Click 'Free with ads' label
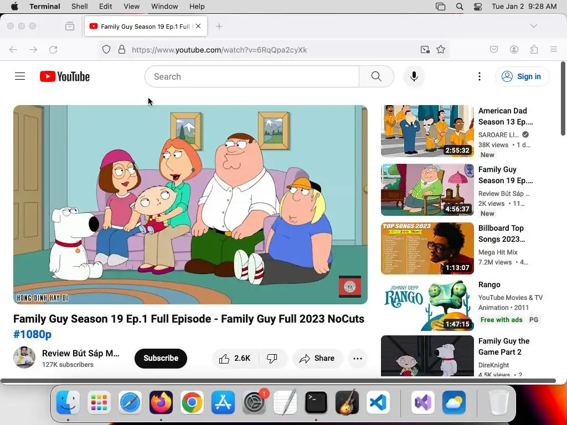Viewport: 567px width, 425px height. 501,319
